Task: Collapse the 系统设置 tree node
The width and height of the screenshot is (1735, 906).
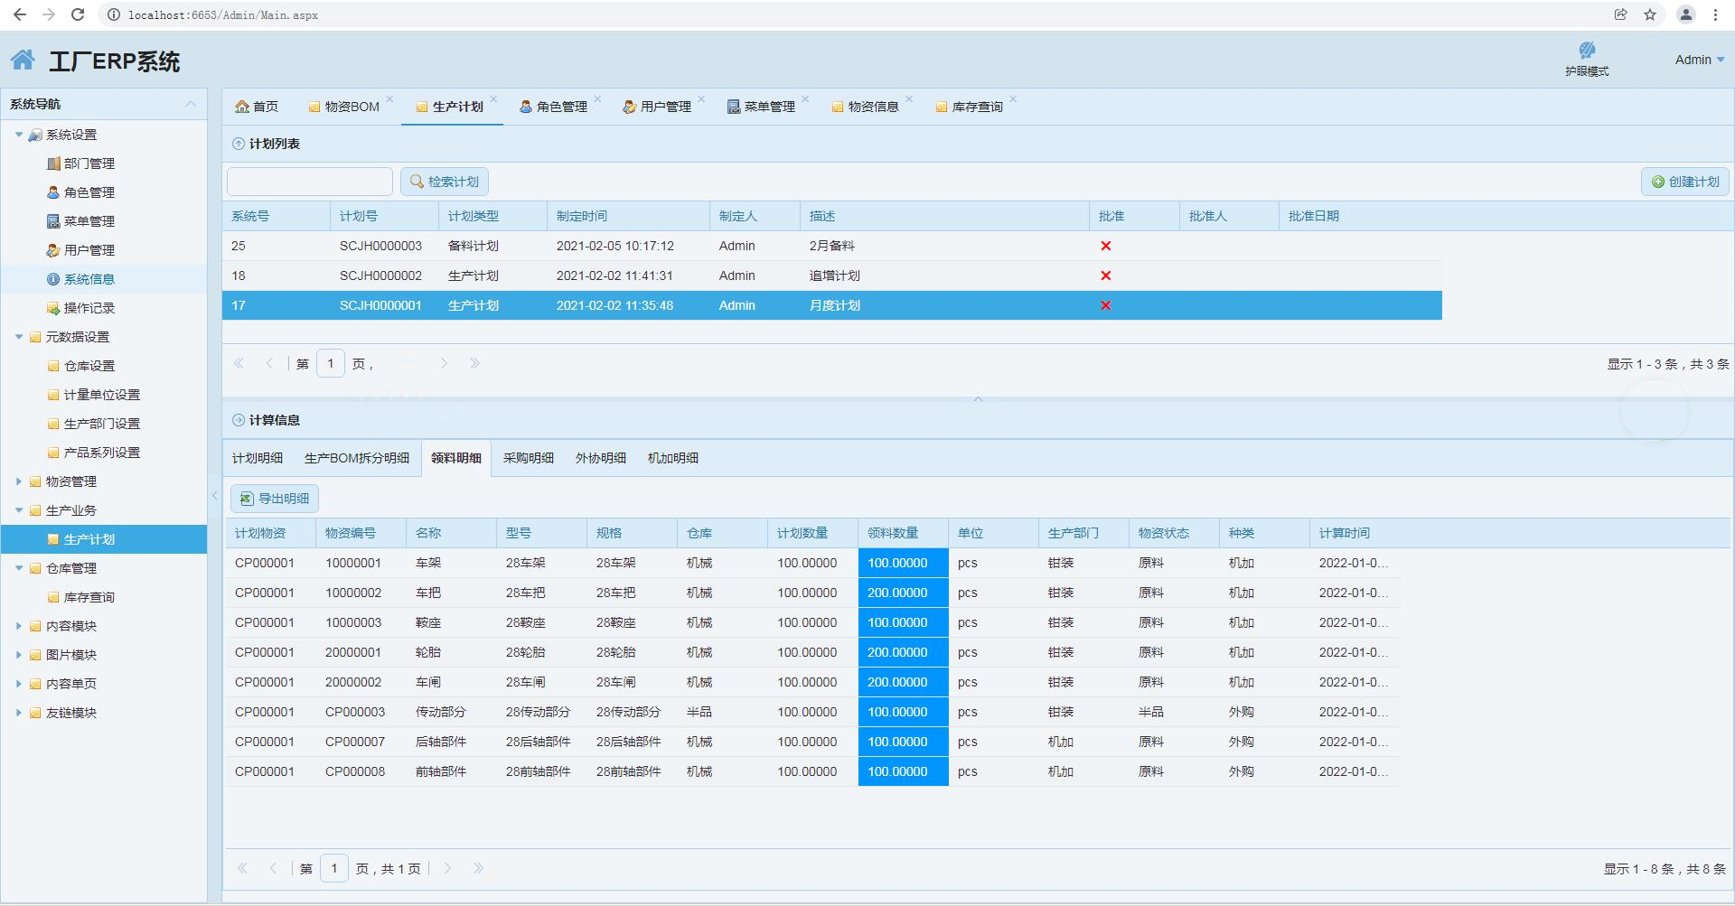Action: tap(19, 135)
